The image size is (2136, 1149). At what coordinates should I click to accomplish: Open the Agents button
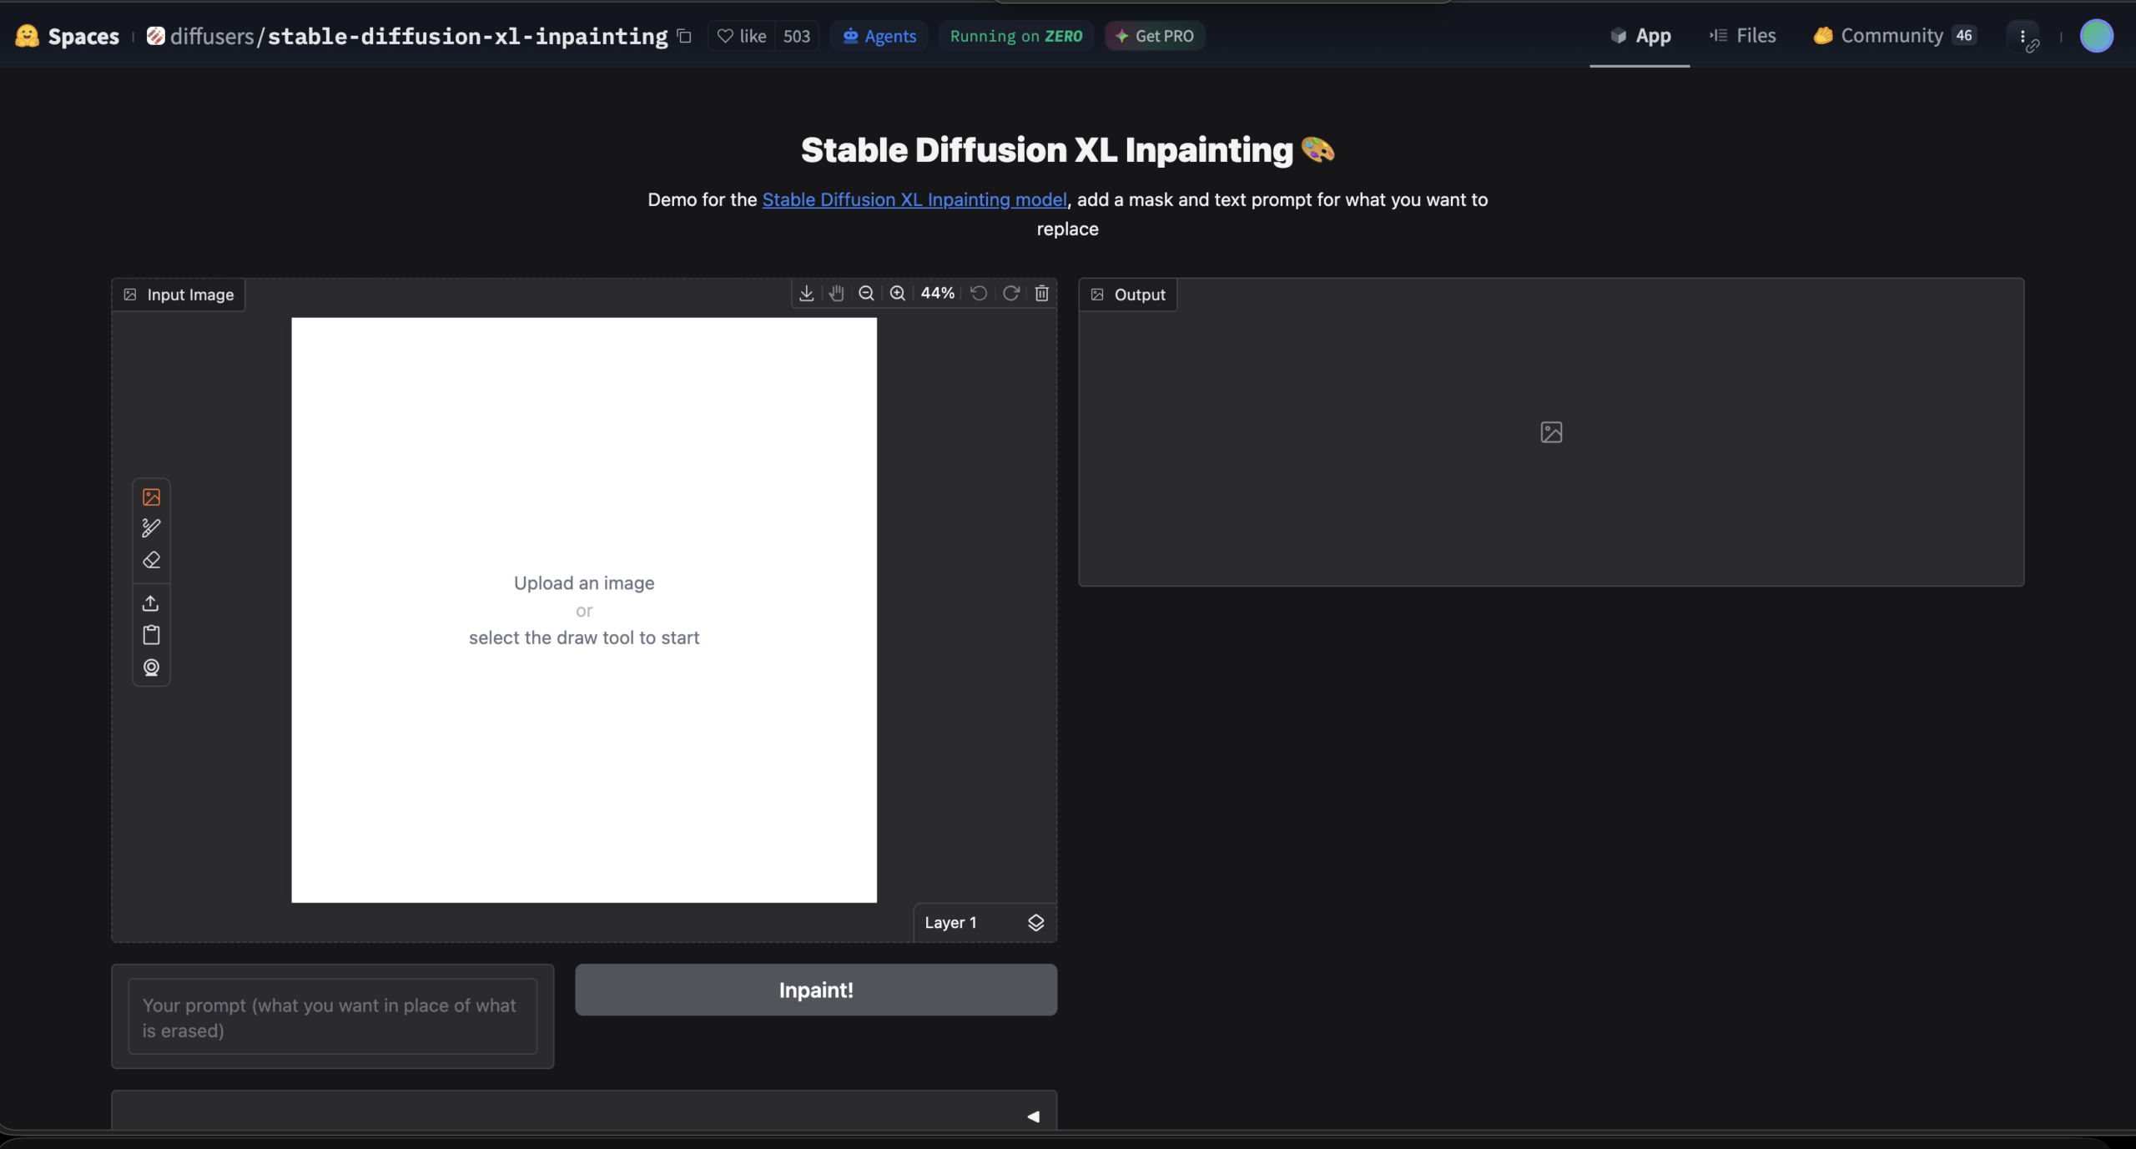[x=879, y=36]
